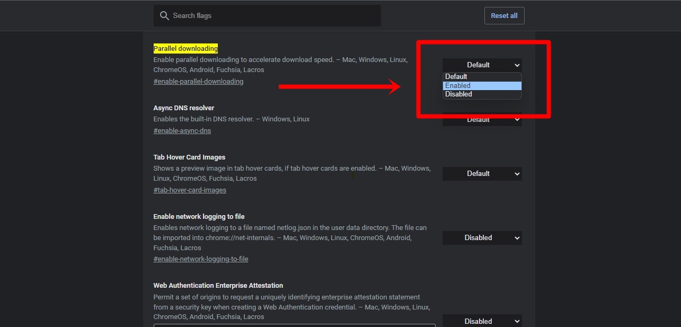Select the Tab Hover Card Images heading

click(x=189, y=157)
